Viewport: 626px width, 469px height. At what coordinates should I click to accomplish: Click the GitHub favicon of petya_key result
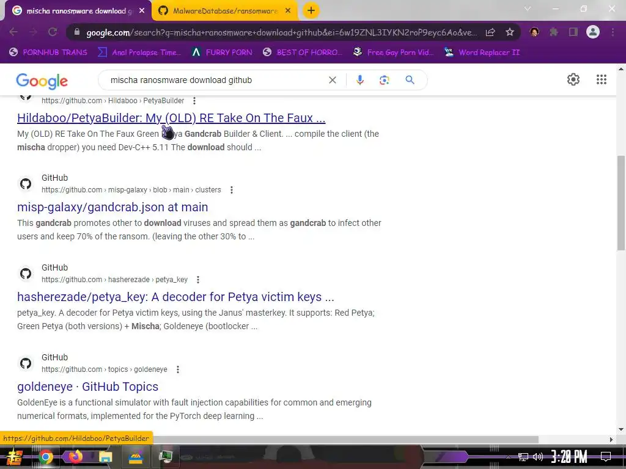[x=26, y=274]
